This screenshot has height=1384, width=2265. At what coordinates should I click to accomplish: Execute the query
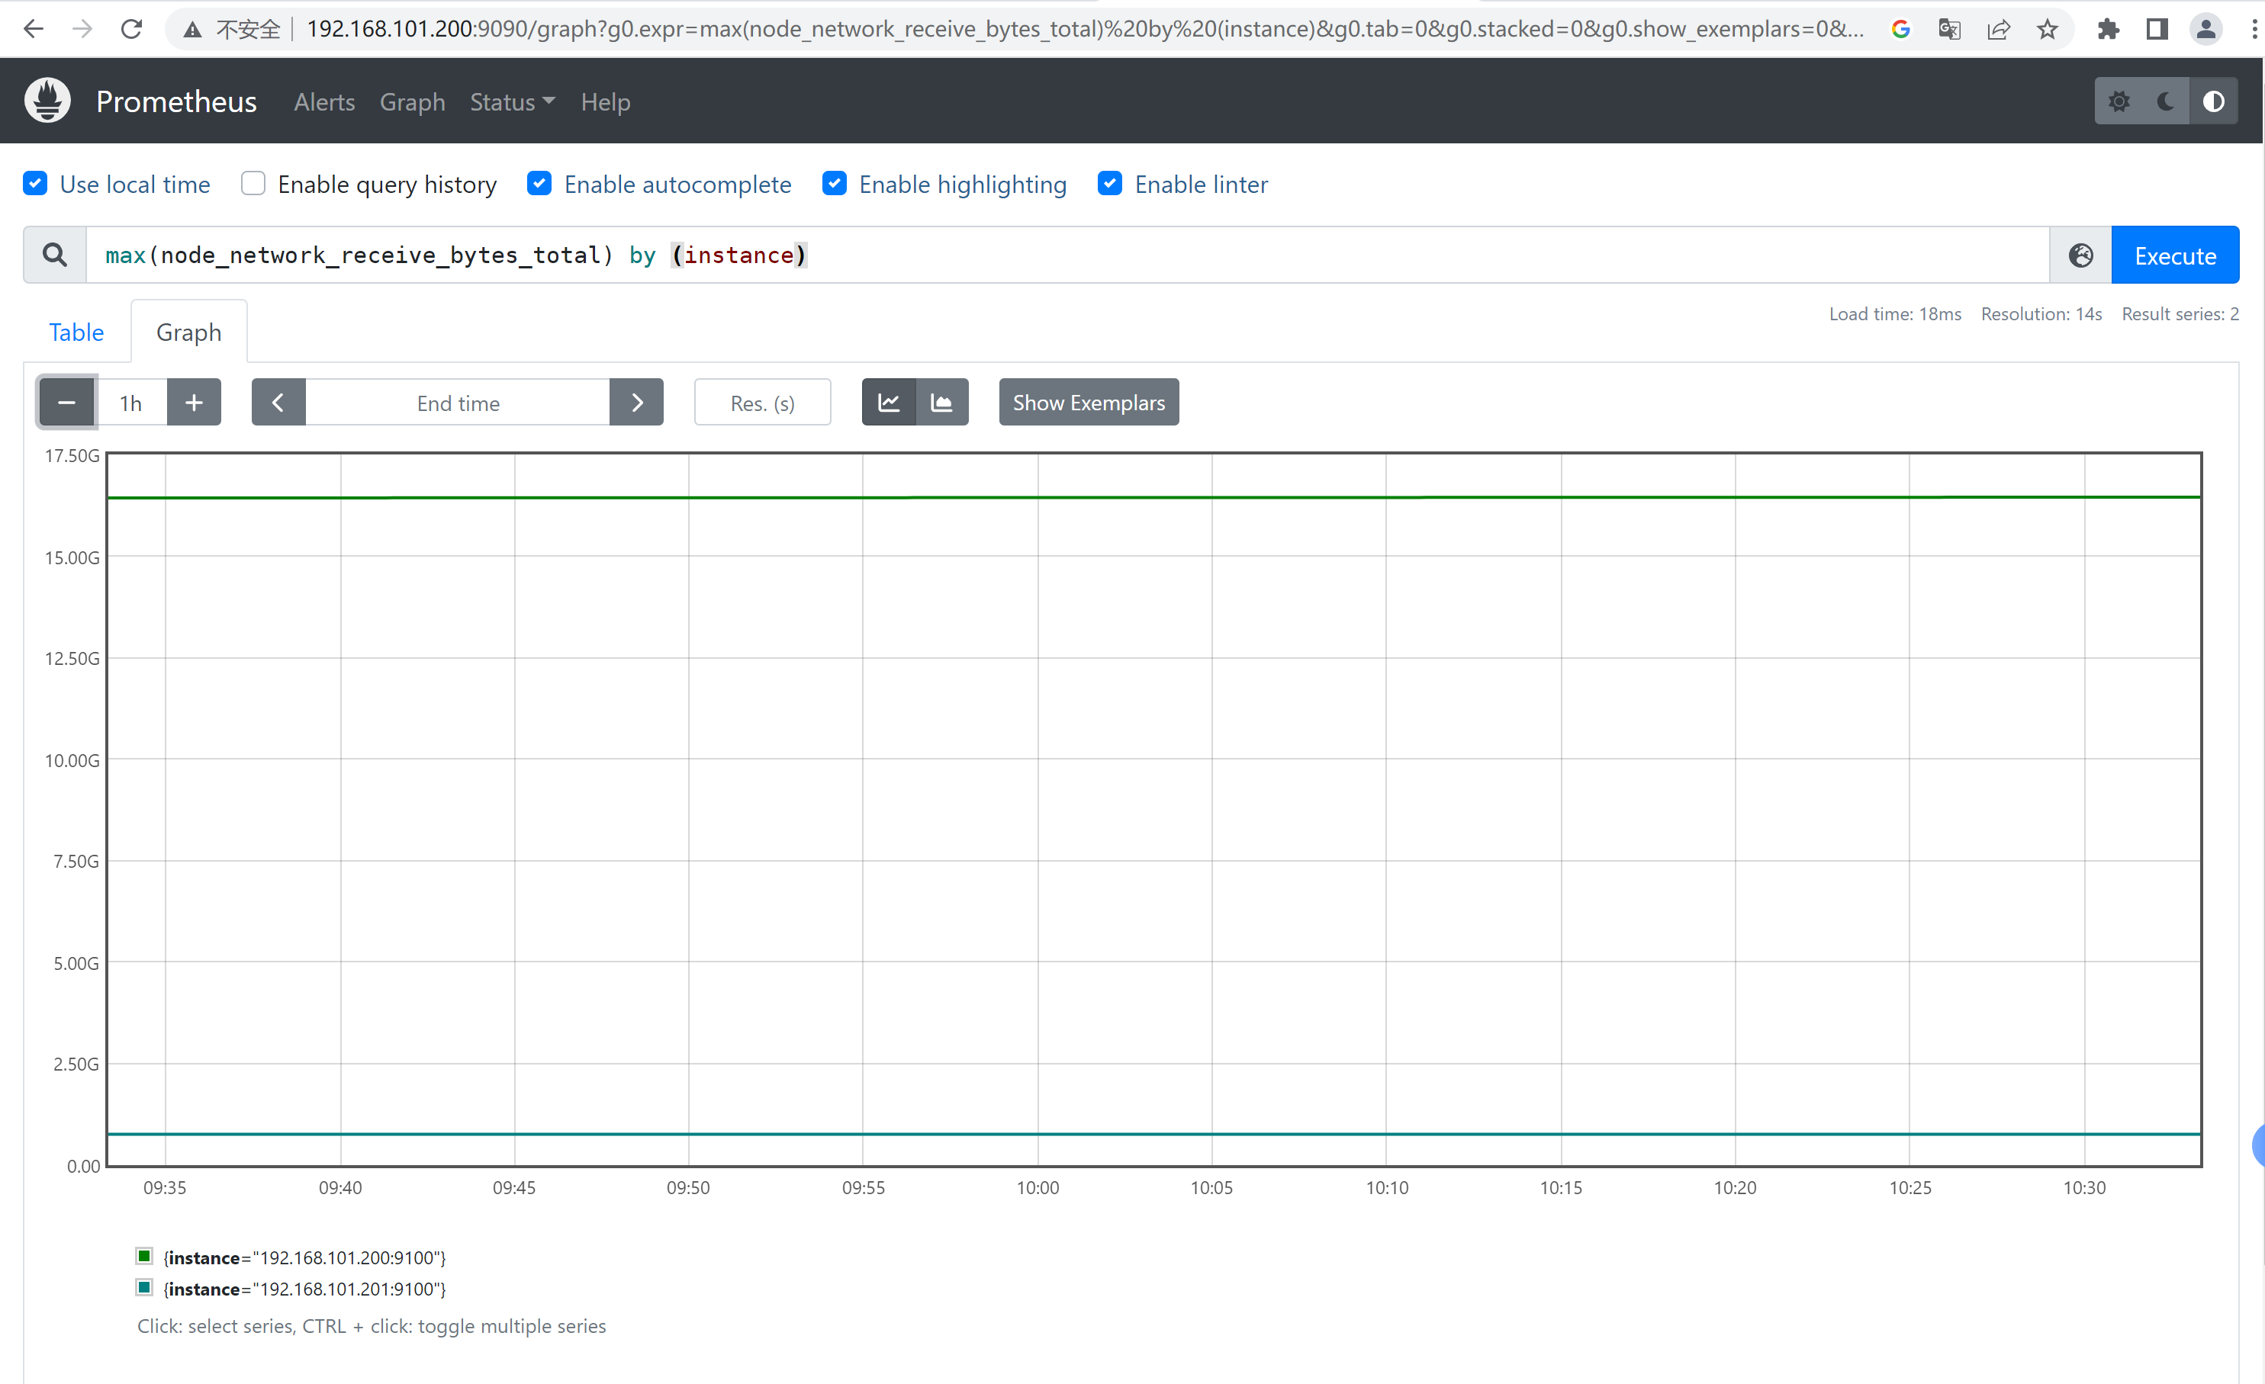(2175, 255)
